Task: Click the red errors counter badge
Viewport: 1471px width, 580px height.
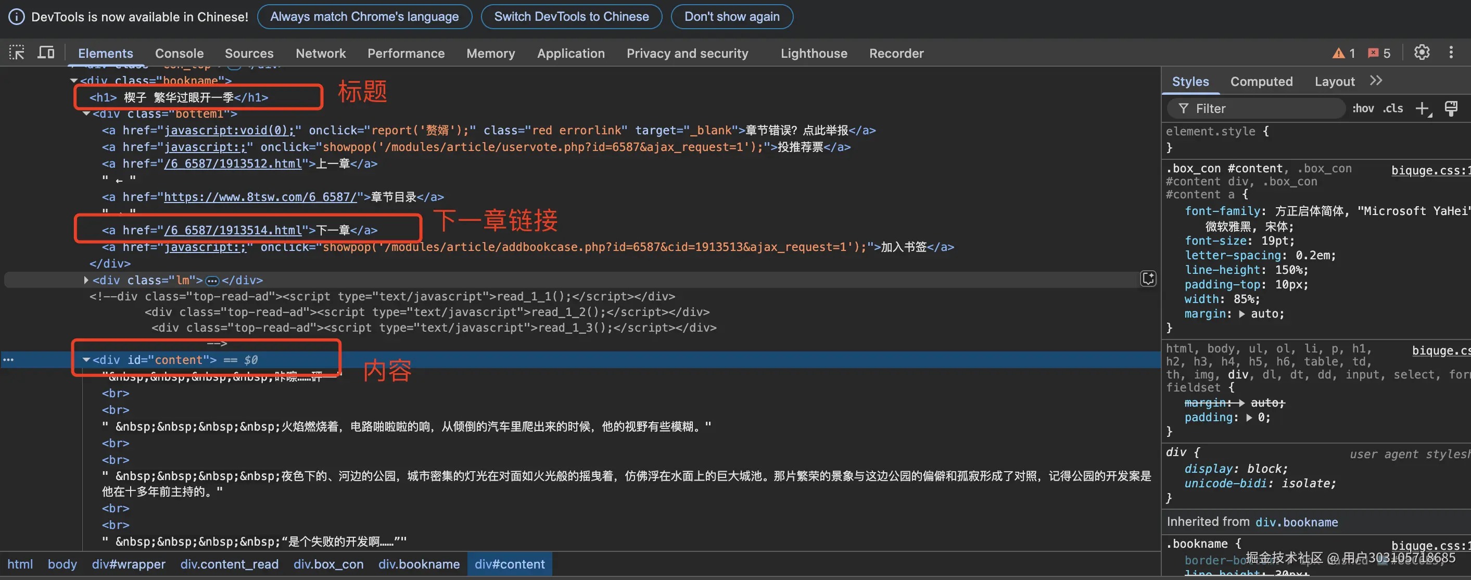Action: [x=1378, y=53]
